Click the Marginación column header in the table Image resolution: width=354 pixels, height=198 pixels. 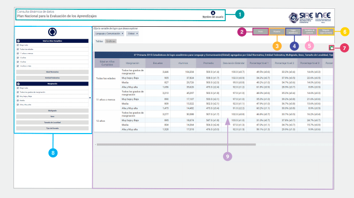click(132, 63)
